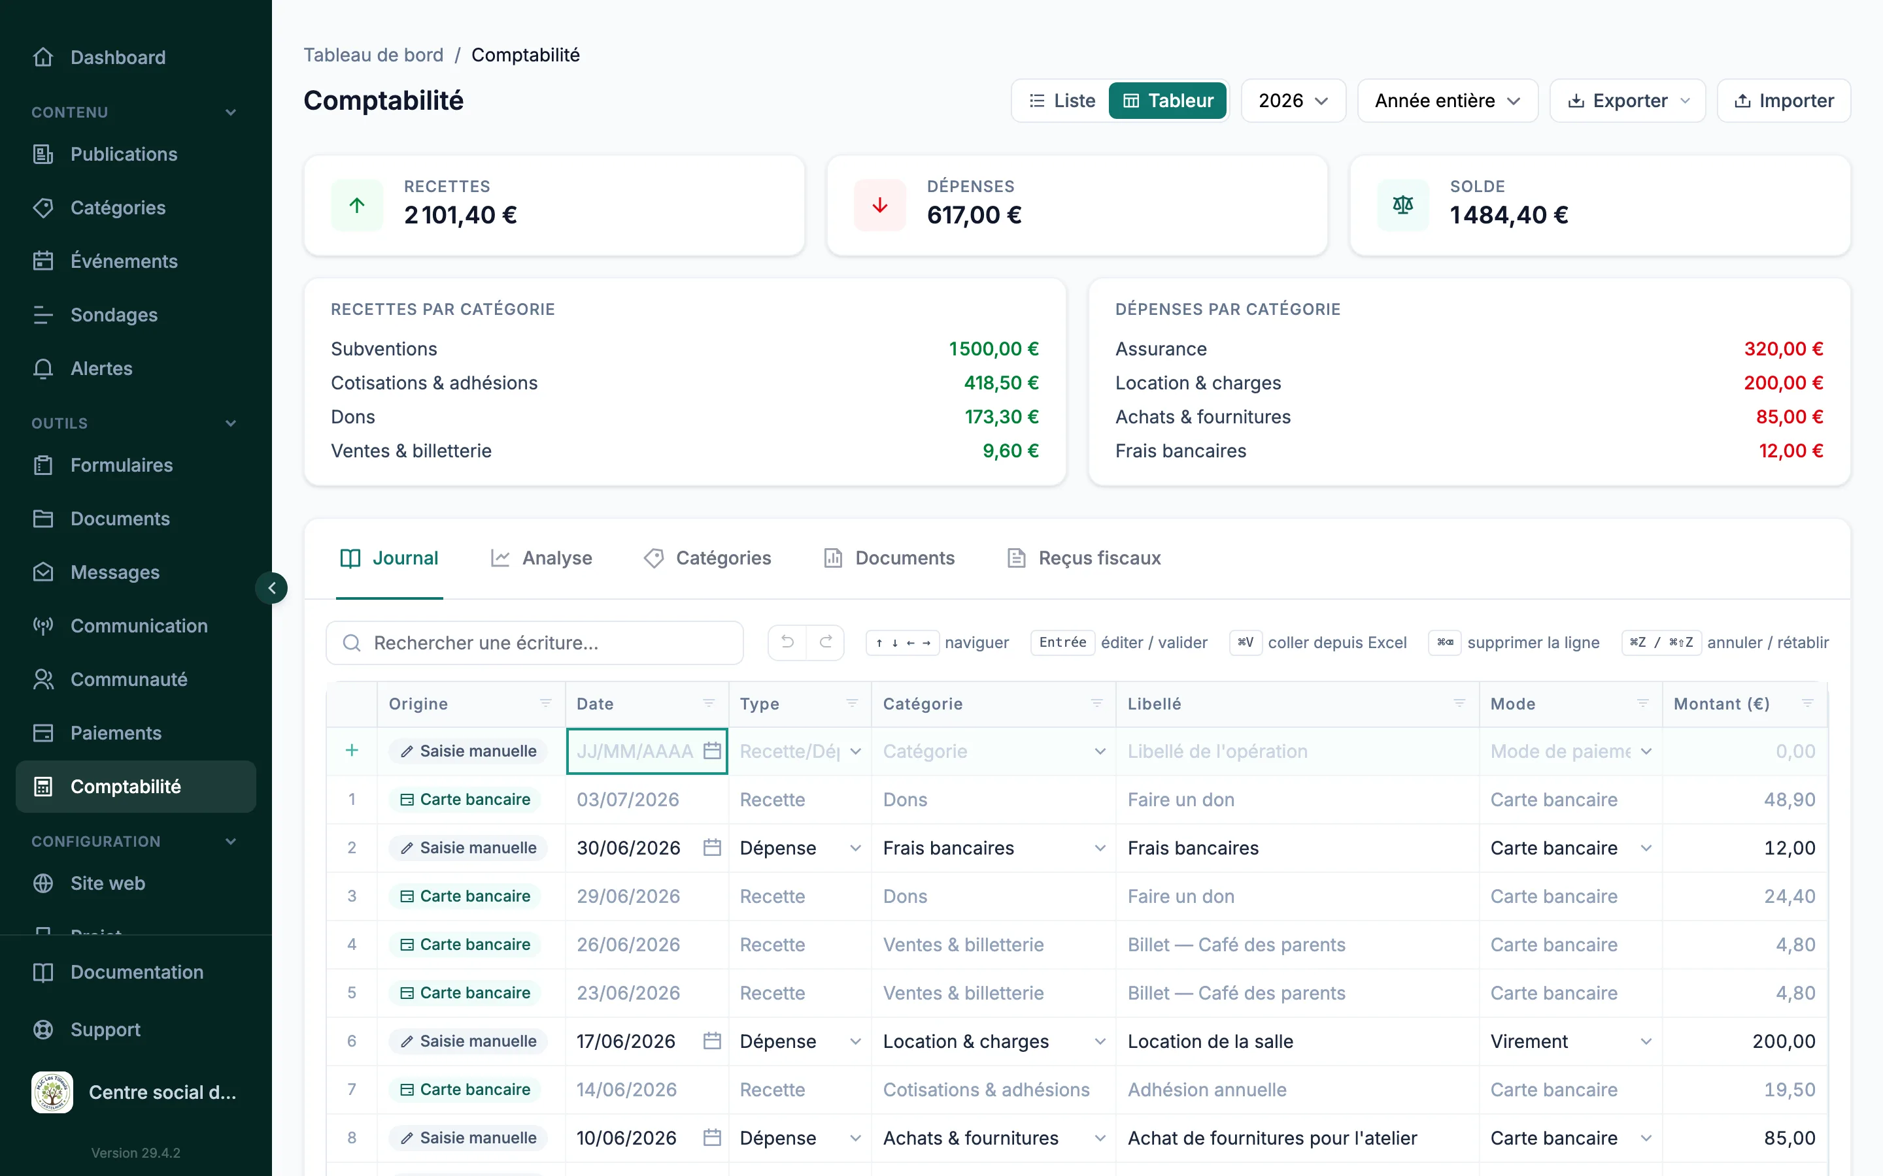The image size is (1883, 1176).
Task: Open Documentation in the sidebar
Action: [135, 972]
